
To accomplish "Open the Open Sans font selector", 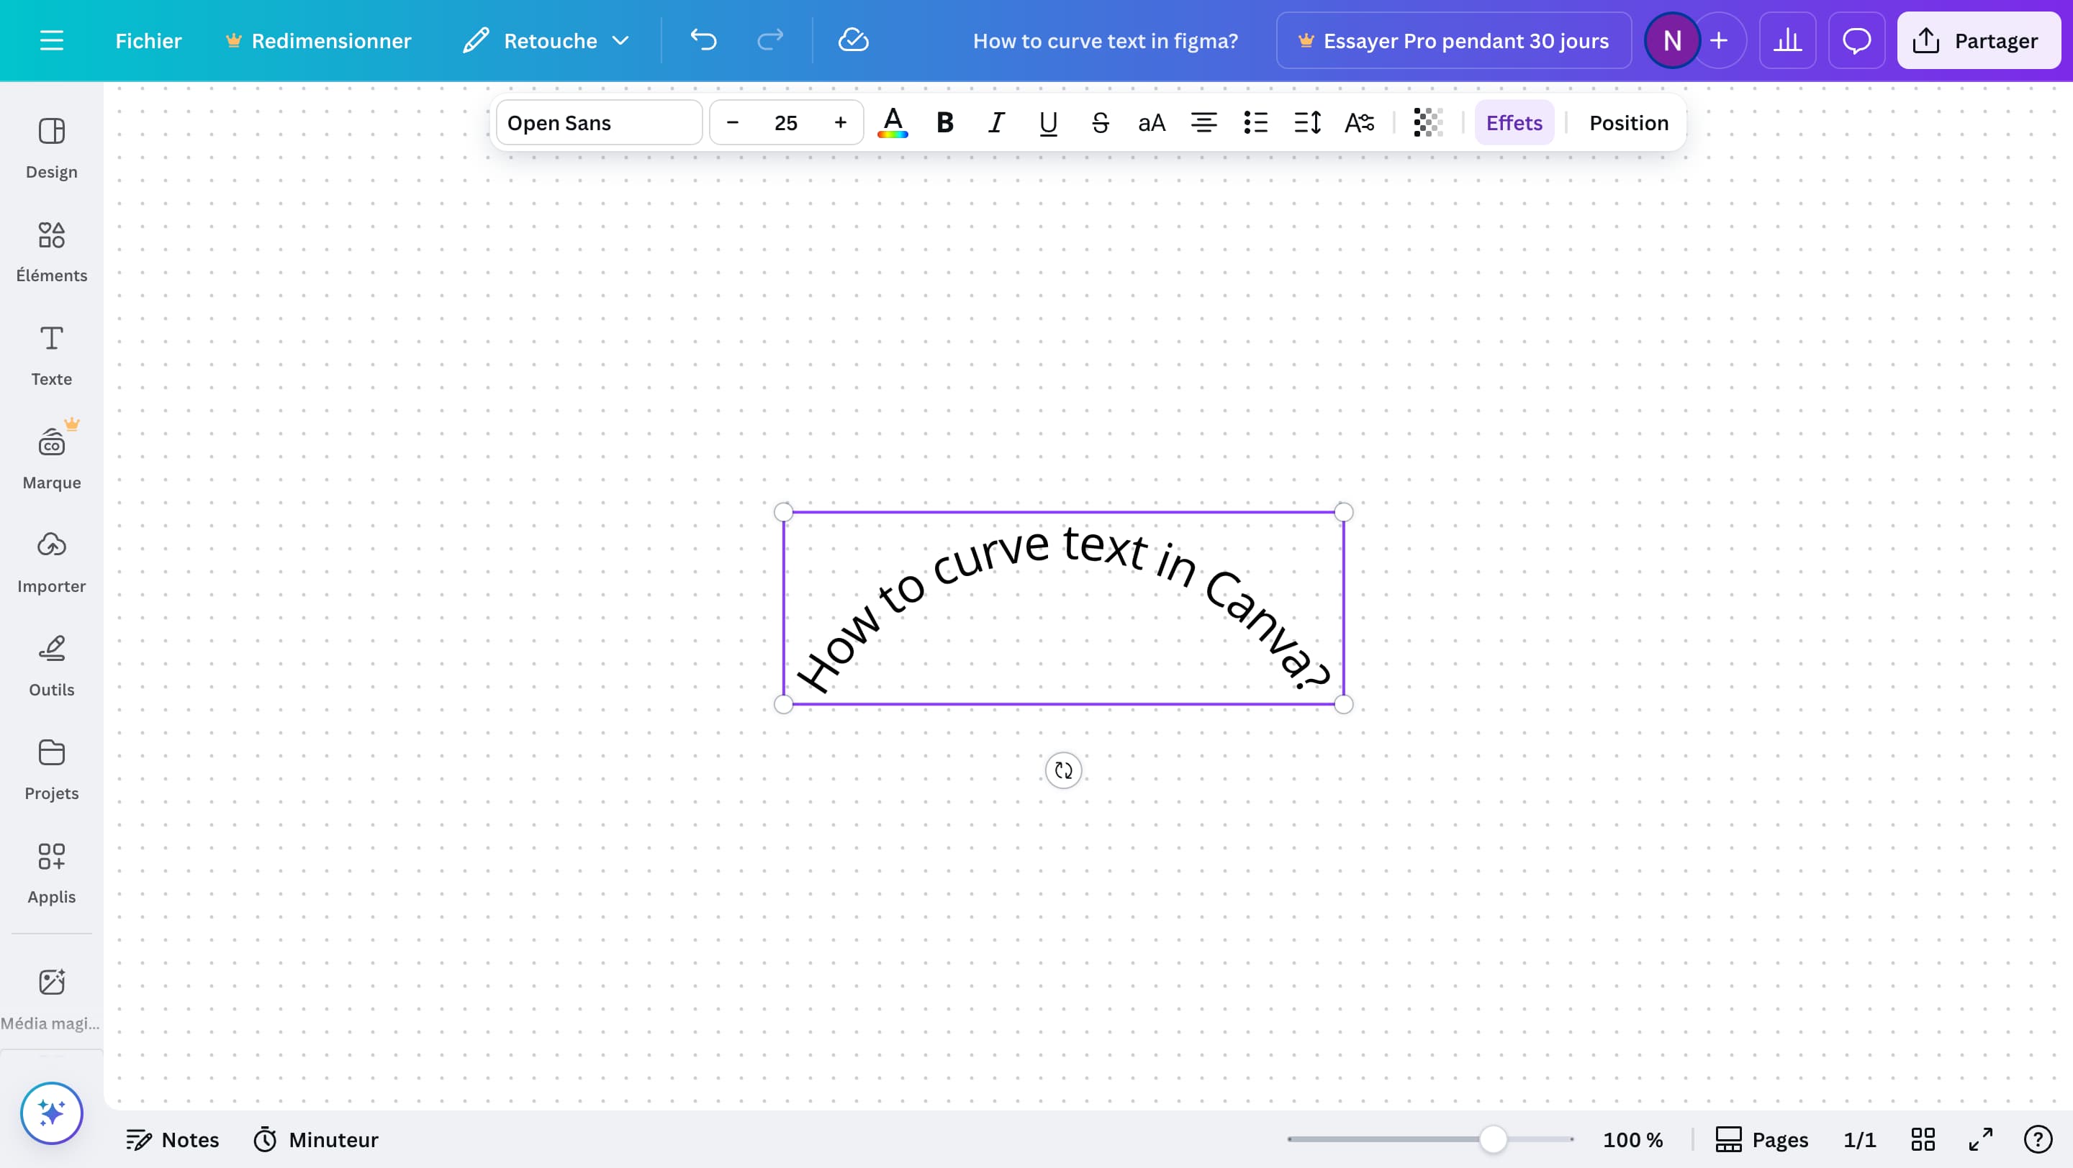I will 599,123.
